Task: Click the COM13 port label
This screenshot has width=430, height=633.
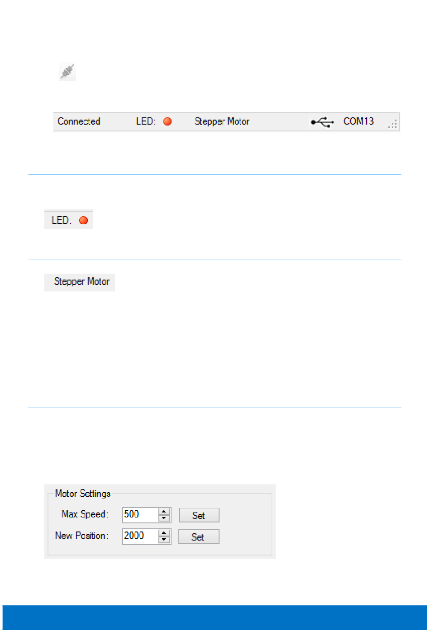Action: [358, 121]
